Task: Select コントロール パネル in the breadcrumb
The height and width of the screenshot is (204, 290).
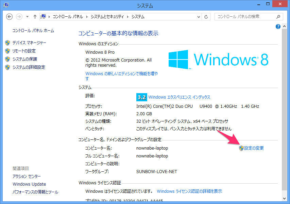Action: coord(68,17)
